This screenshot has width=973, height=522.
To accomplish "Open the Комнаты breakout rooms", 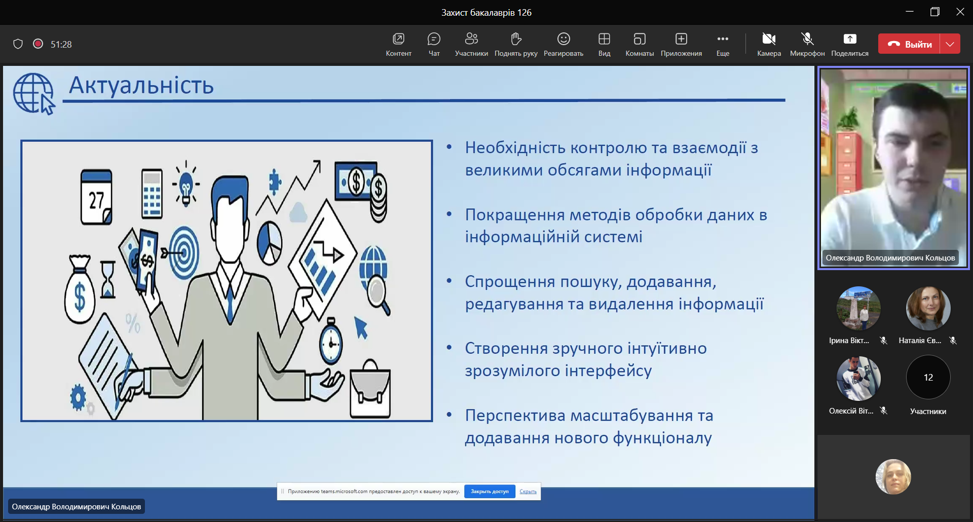I will click(640, 44).
